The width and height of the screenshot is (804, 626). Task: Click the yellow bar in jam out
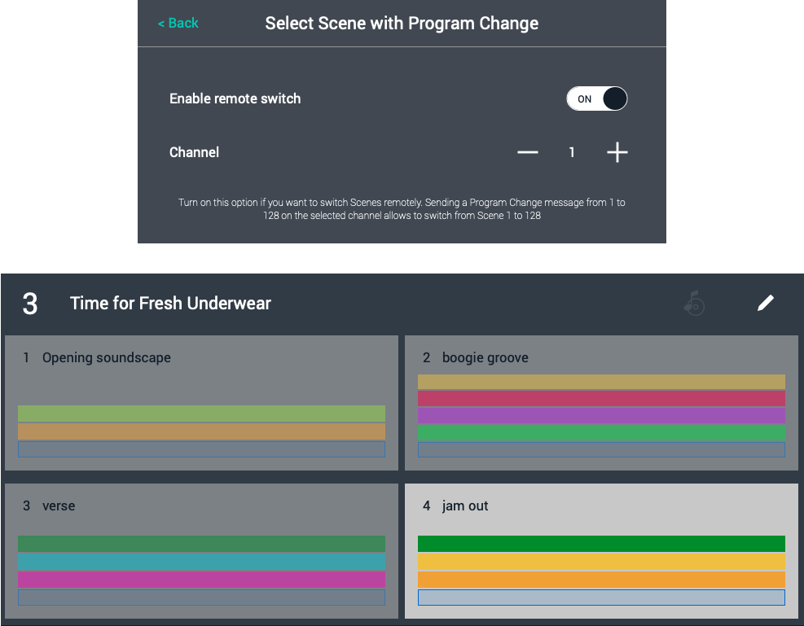click(x=601, y=562)
